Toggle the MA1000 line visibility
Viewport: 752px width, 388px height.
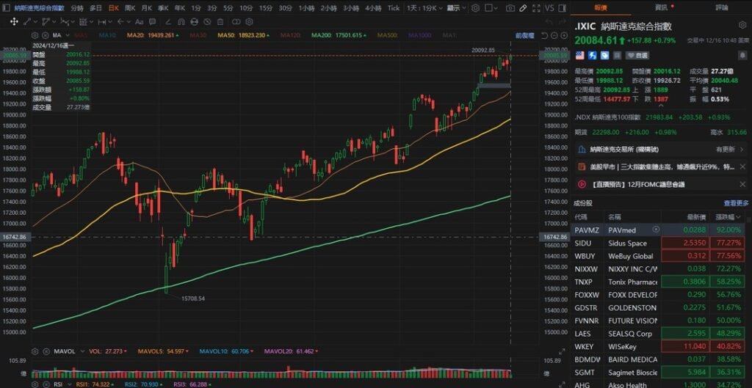point(419,35)
